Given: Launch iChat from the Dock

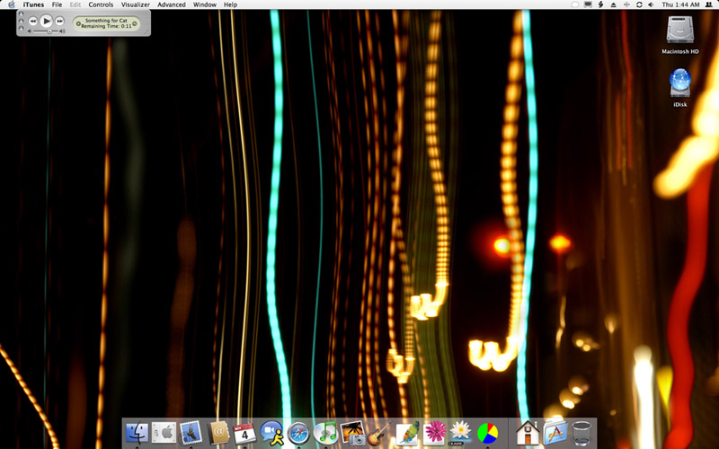Looking at the screenshot, I should pos(271,433).
